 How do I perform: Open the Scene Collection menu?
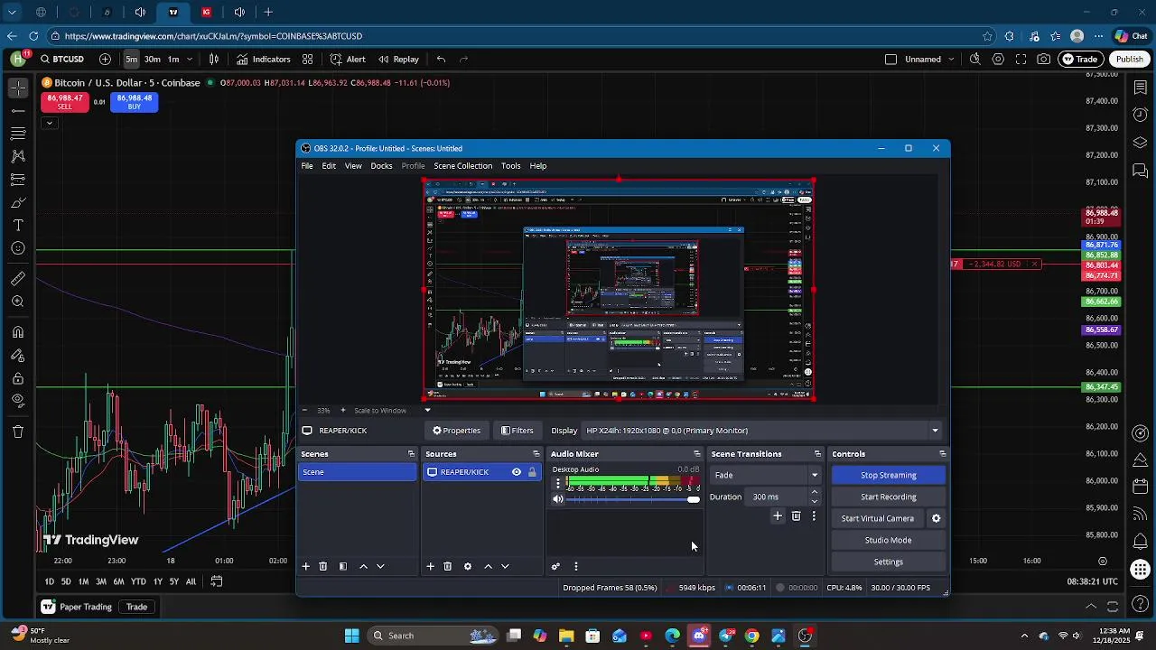[462, 166]
